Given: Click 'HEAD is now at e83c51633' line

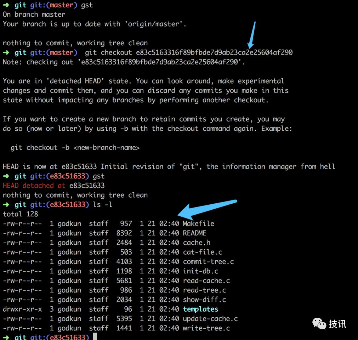Looking at the screenshot, I should [x=169, y=167].
